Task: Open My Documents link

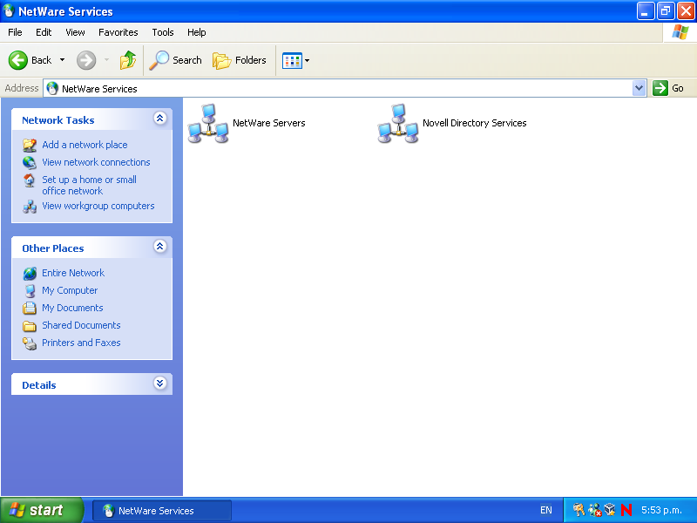Action: (72, 308)
